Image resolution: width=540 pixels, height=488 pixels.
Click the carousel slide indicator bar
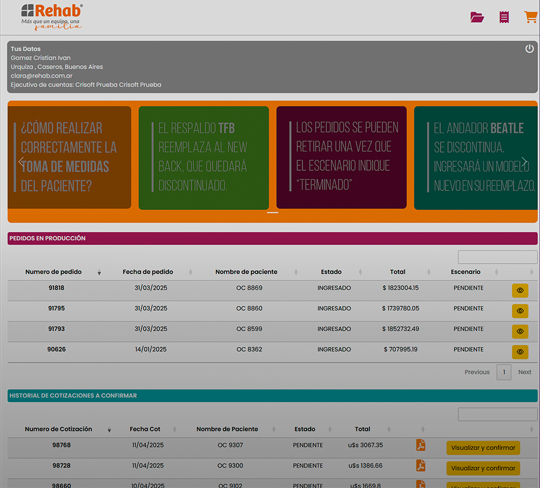[x=272, y=213]
